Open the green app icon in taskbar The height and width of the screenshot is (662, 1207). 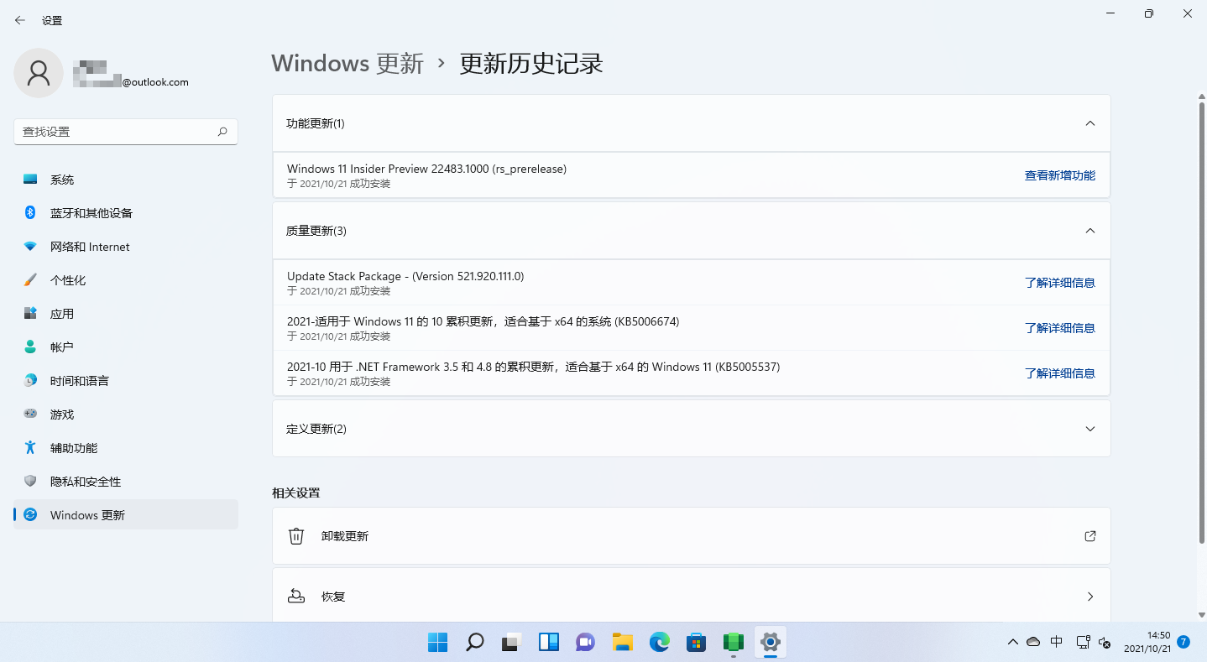(733, 643)
